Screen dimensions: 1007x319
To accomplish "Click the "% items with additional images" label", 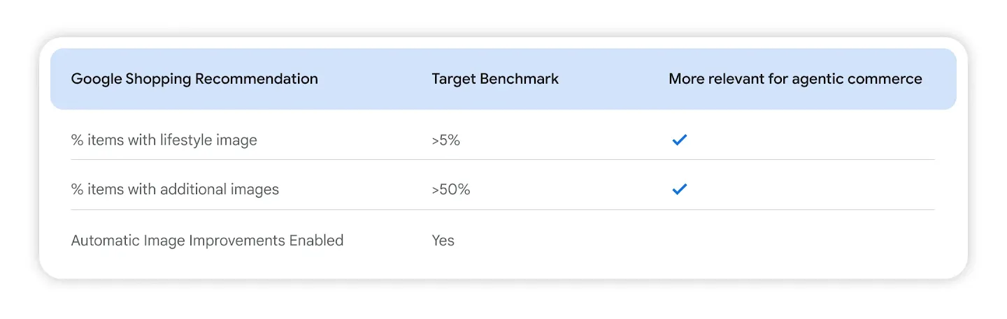I will click(x=175, y=189).
